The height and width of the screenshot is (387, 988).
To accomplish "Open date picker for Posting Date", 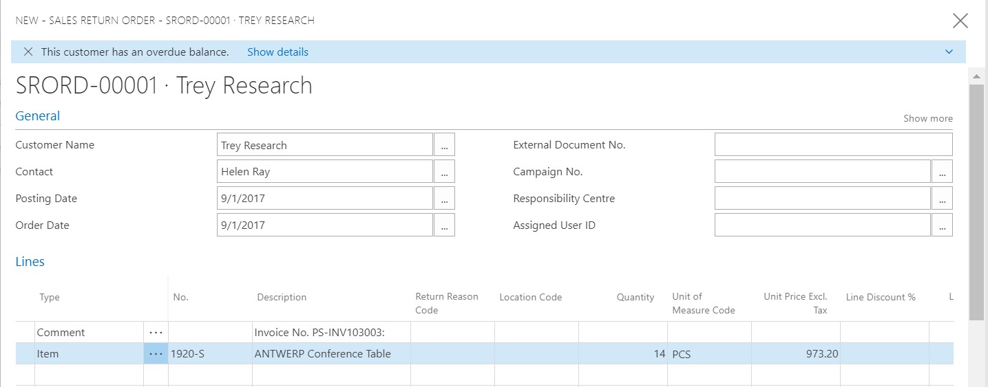I will point(444,199).
